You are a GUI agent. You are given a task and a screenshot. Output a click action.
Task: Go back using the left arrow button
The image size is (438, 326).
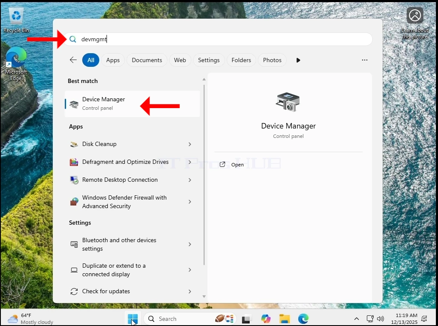tap(73, 60)
